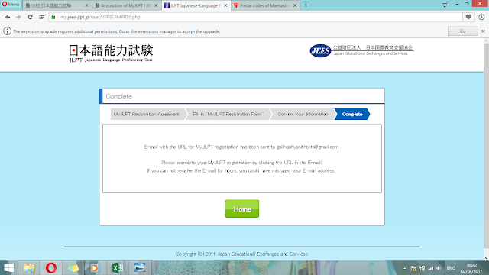Click the scrollbar down arrow
The image size is (489, 275).
pos(486,258)
